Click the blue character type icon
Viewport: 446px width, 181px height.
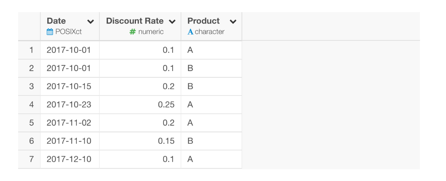tap(191, 32)
